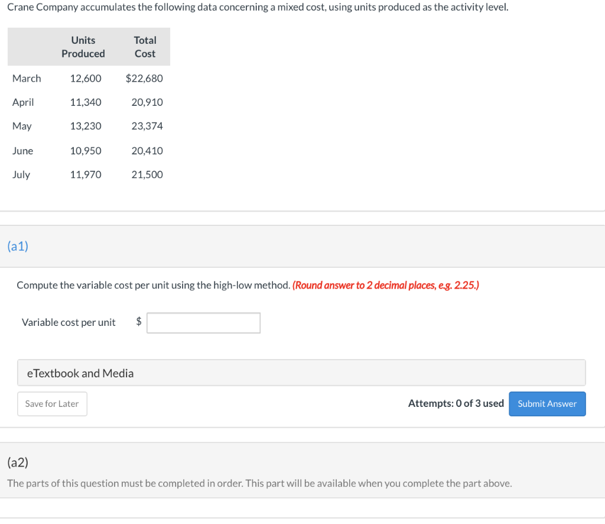
Task: Select June units produced 10,950
Action: click(86, 151)
